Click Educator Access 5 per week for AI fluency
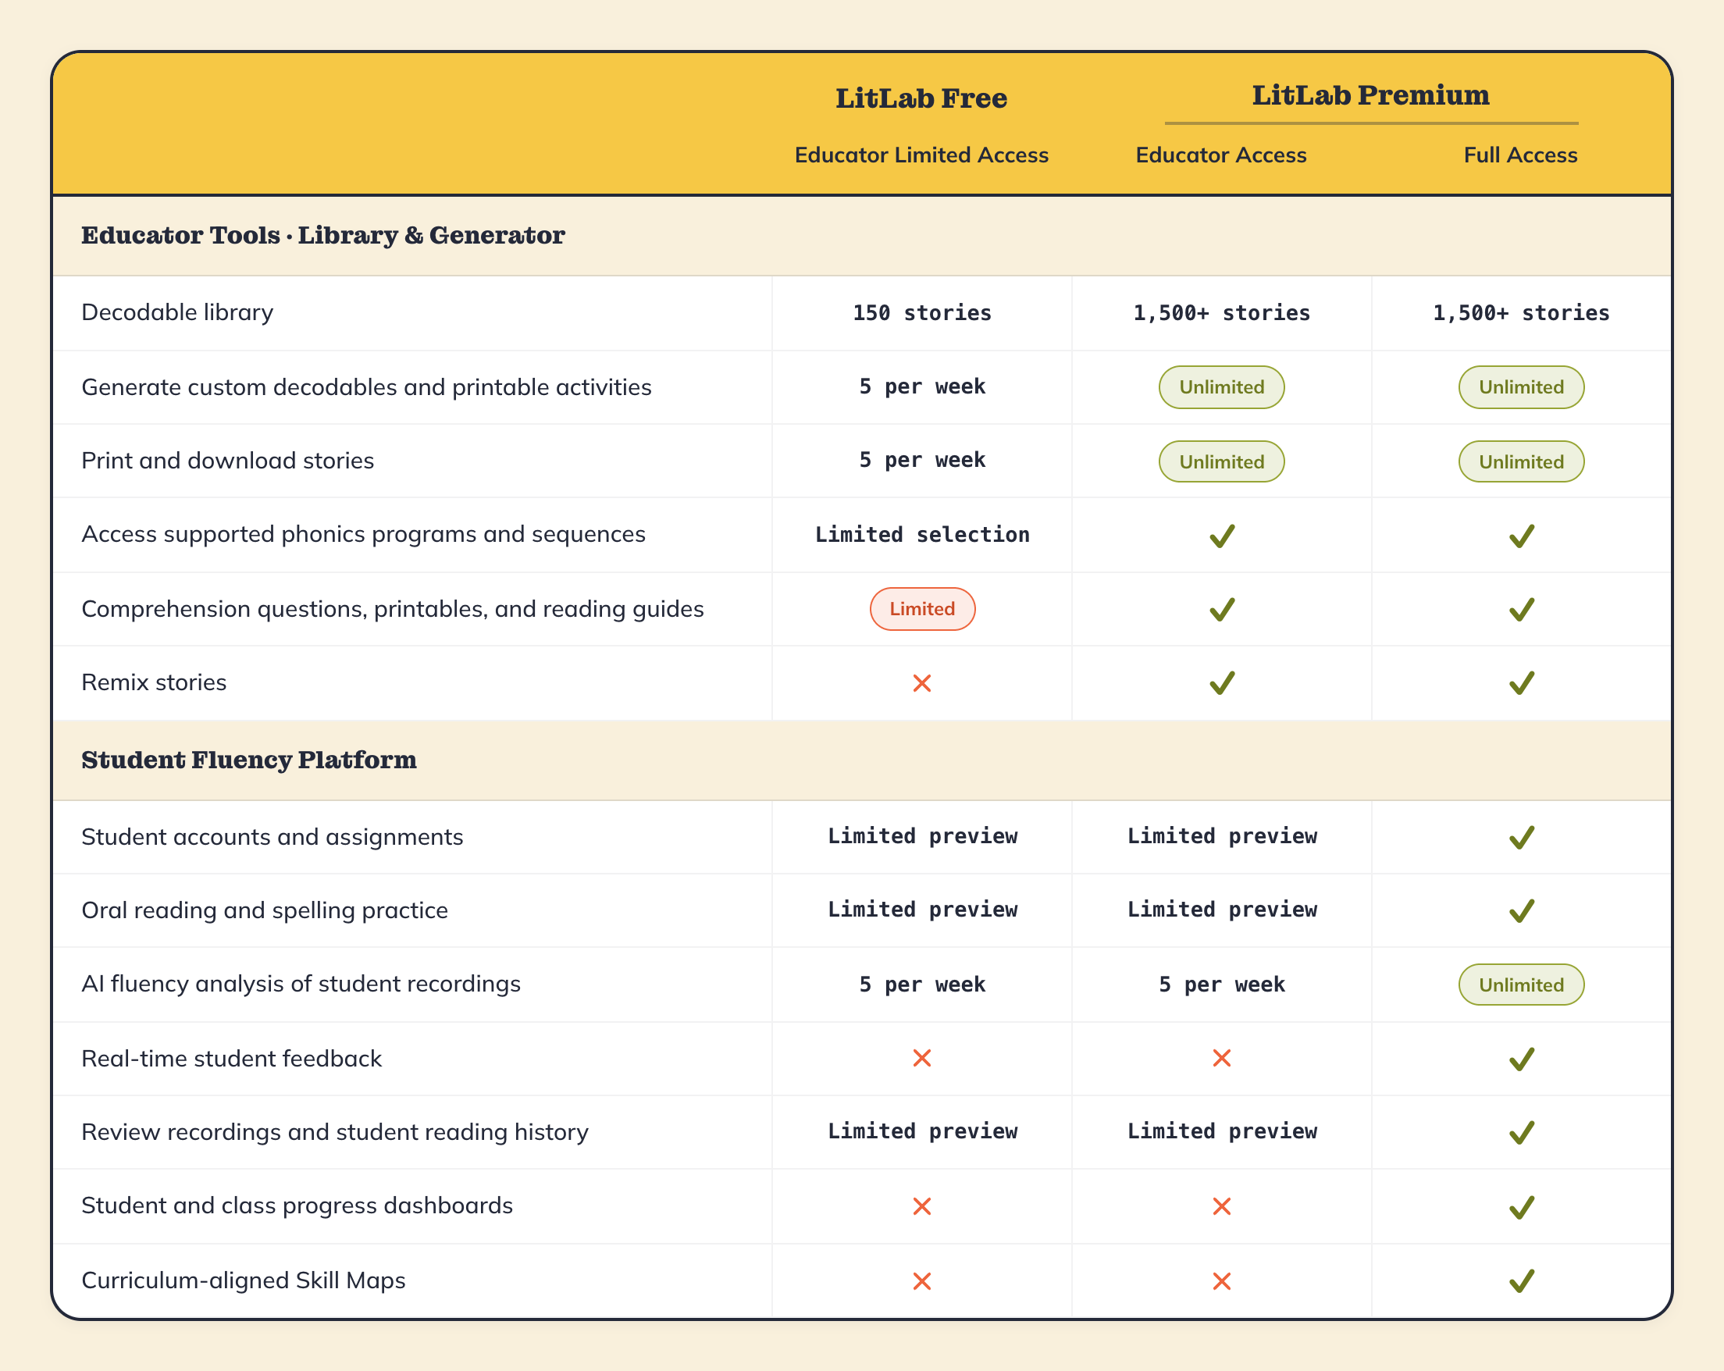This screenshot has height=1371, width=1724. 1222,985
